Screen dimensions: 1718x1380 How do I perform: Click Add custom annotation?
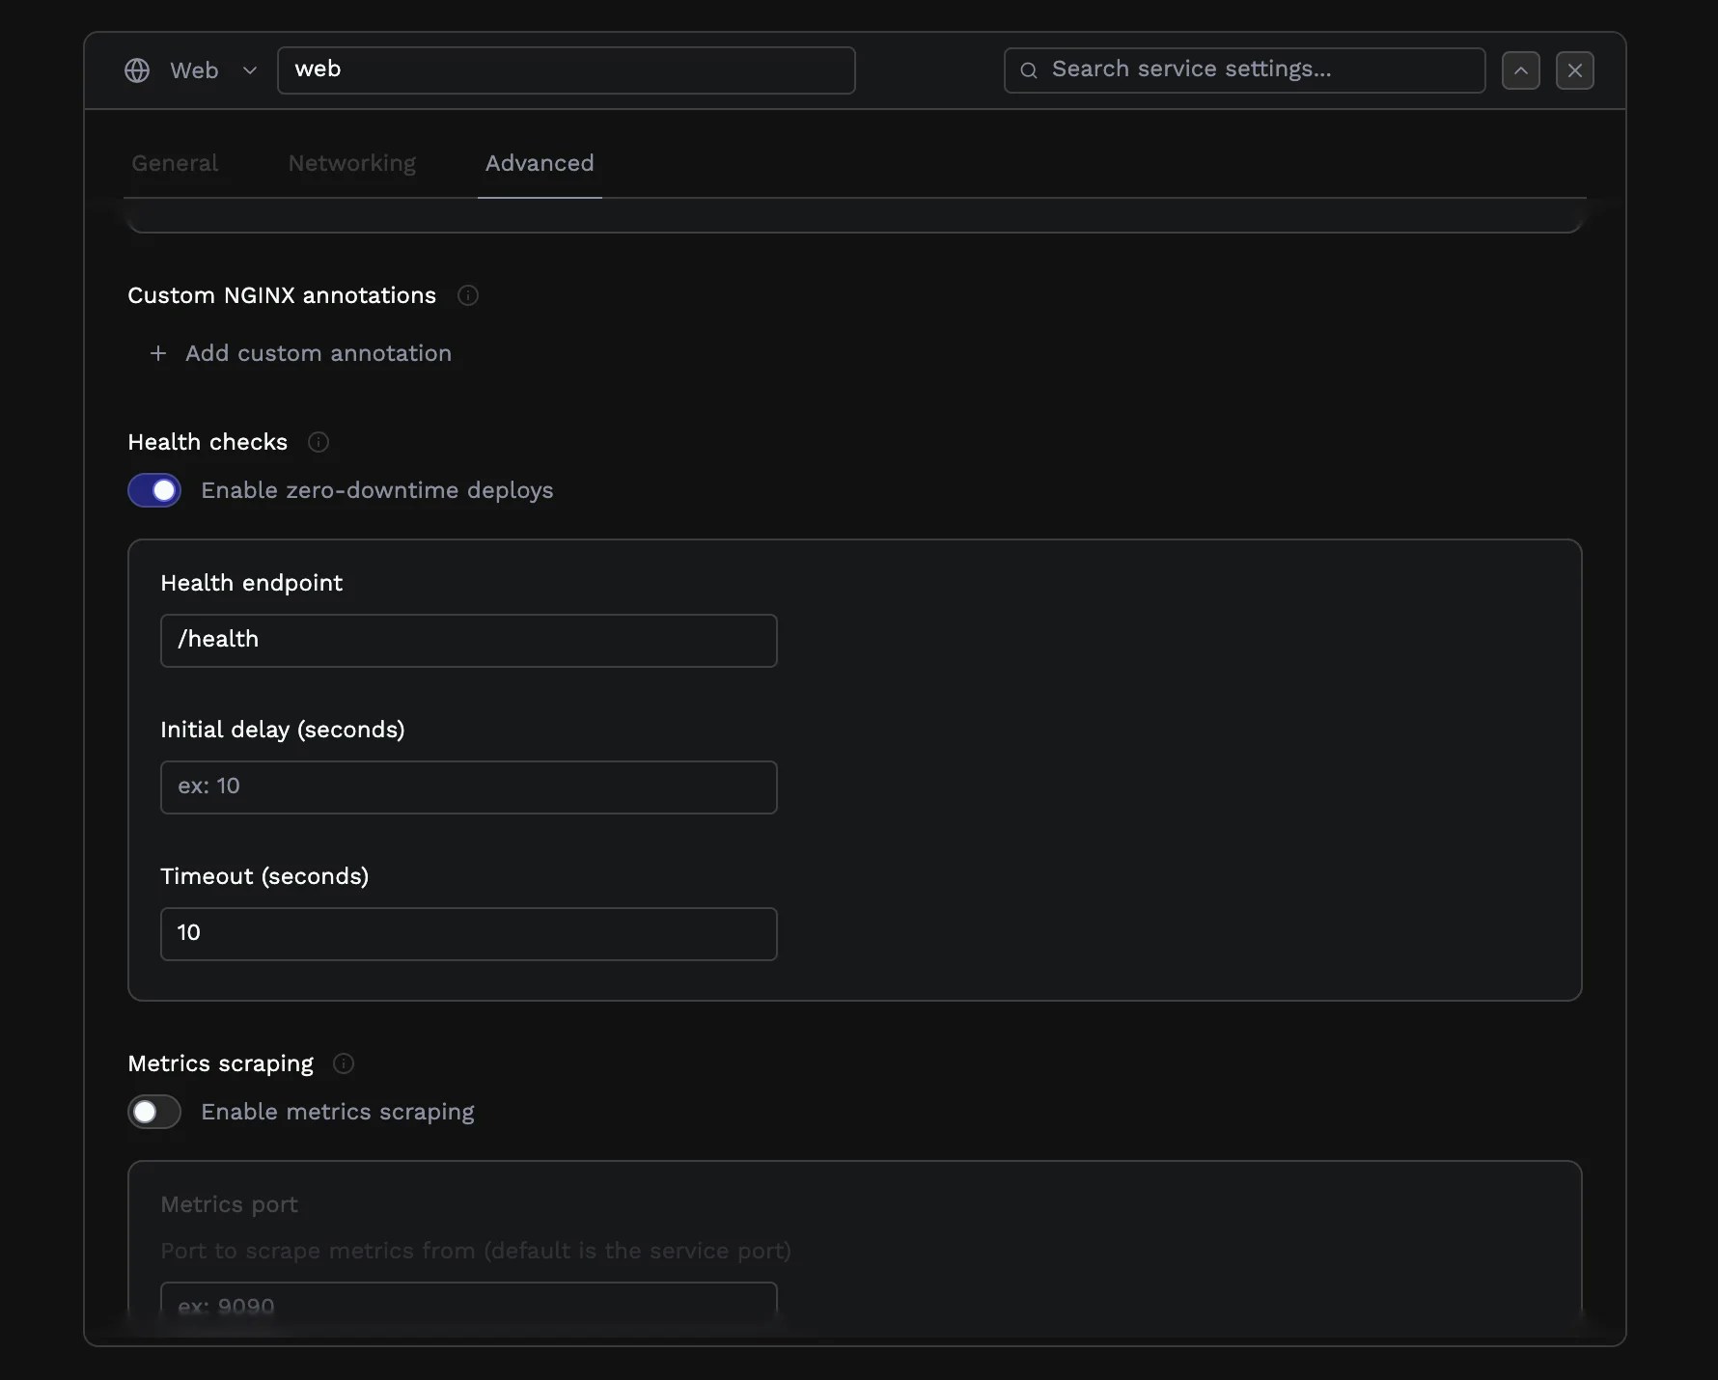coord(319,354)
